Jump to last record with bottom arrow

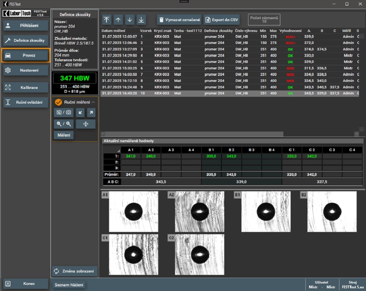[x=141, y=20]
